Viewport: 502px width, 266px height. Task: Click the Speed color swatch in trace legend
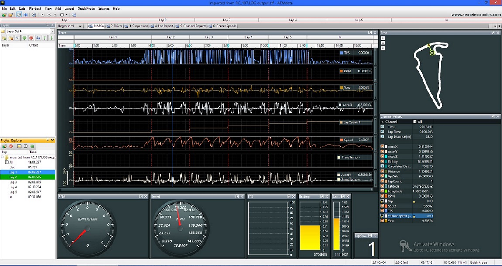coord(342,140)
